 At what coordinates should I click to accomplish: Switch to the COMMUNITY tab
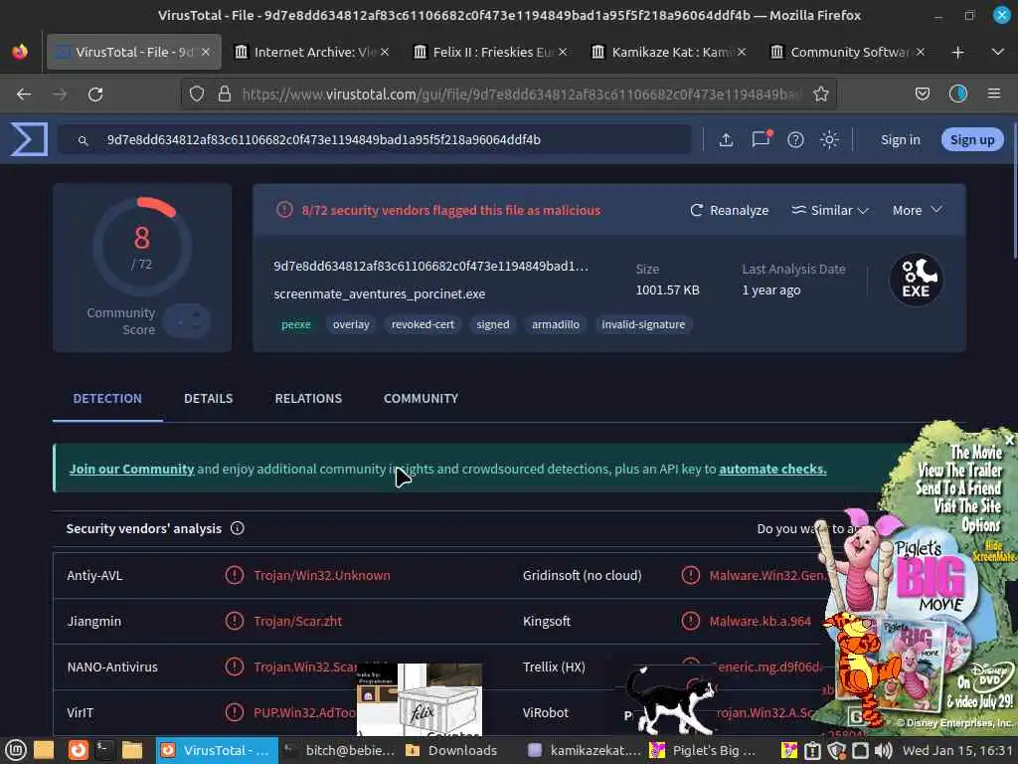(421, 398)
